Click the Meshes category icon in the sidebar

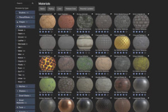click(x=17, y=86)
